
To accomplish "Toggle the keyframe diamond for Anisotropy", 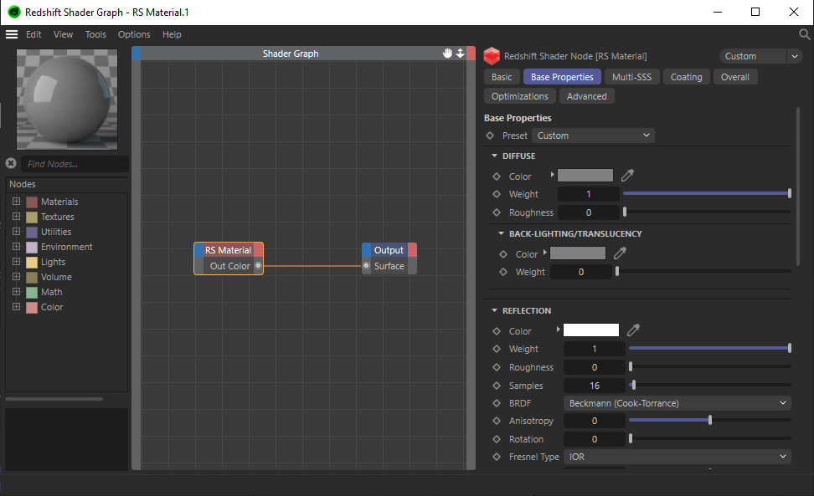I will 497,421.
